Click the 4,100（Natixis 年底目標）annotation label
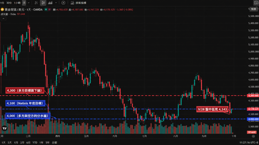Image resolution: width=259 pixels, height=145 pixels. point(25,103)
